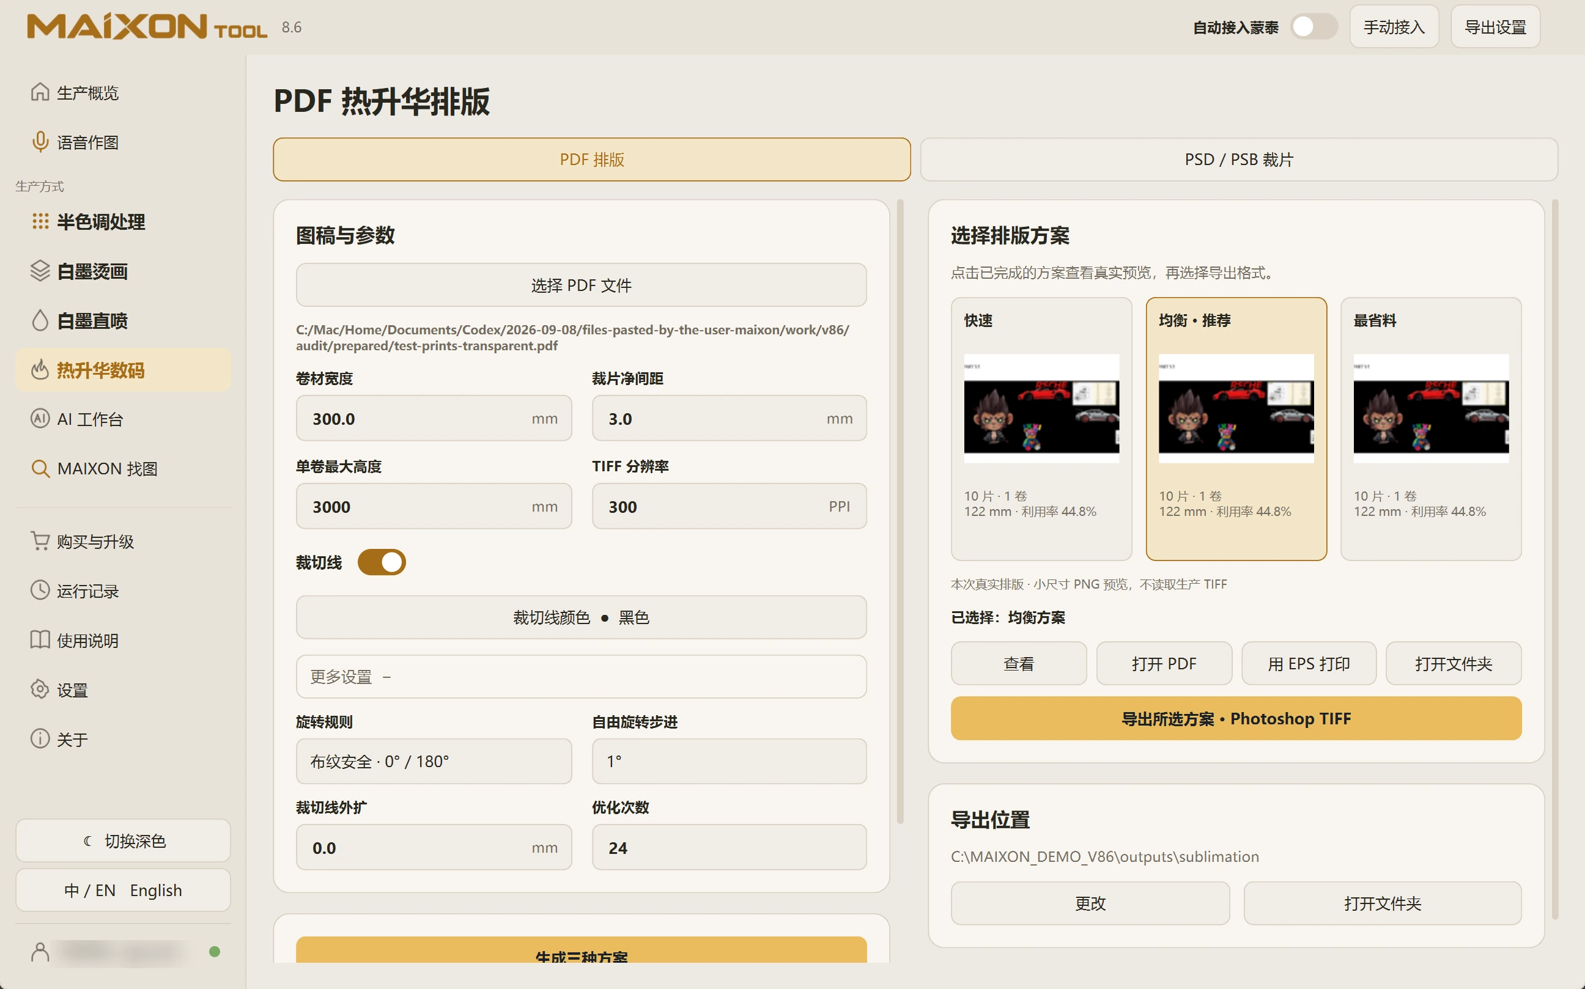The width and height of the screenshot is (1585, 989).
Task: Click the 打开 PDF button
Action: (1164, 663)
